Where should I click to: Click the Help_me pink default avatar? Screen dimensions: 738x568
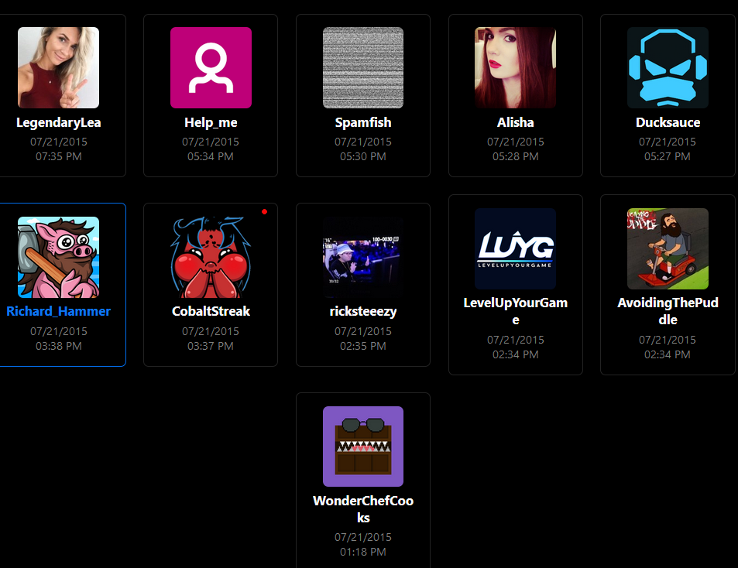point(211,67)
